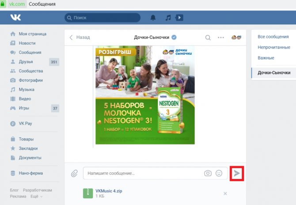
Task: Open the Разработчикам footer link
Action: tap(38, 190)
